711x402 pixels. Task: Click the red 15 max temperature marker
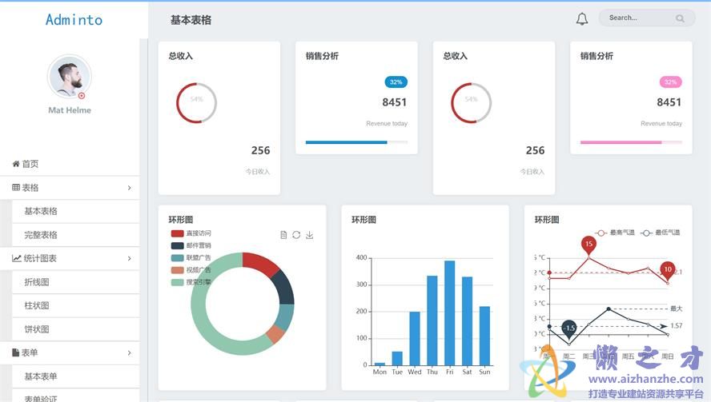(588, 245)
